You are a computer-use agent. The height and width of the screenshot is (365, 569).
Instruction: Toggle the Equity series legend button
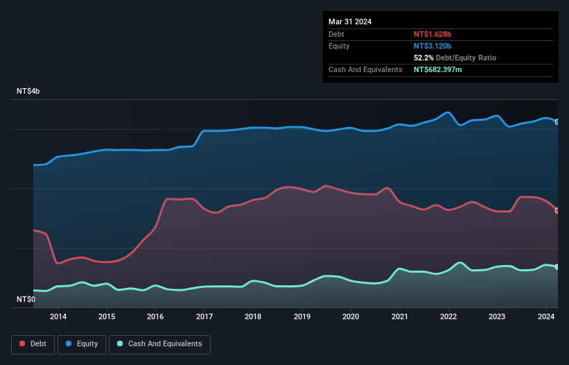[x=82, y=344]
